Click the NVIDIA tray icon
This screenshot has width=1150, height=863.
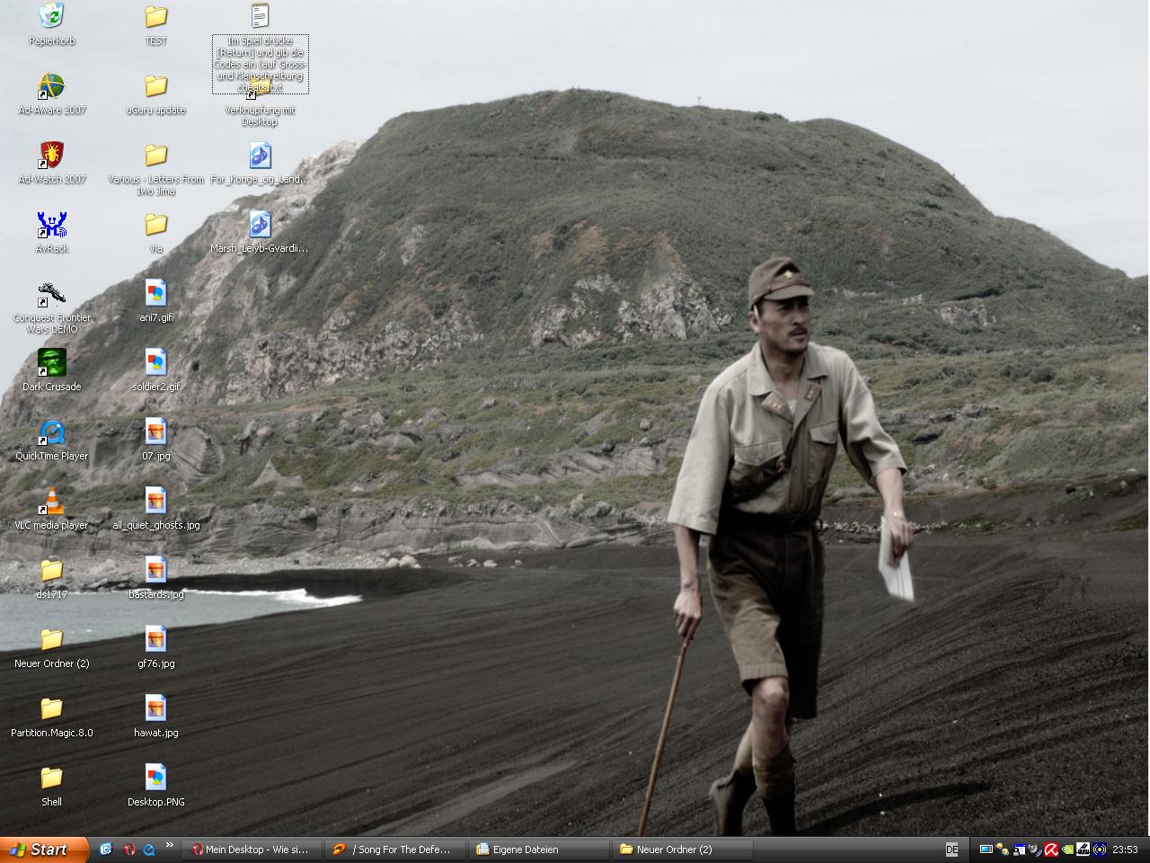pos(1067,850)
